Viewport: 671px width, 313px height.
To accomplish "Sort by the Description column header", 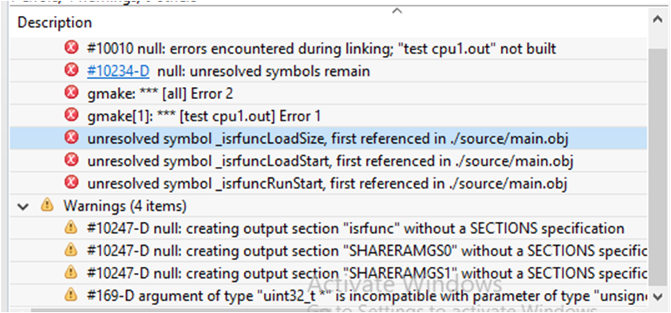I will [55, 22].
